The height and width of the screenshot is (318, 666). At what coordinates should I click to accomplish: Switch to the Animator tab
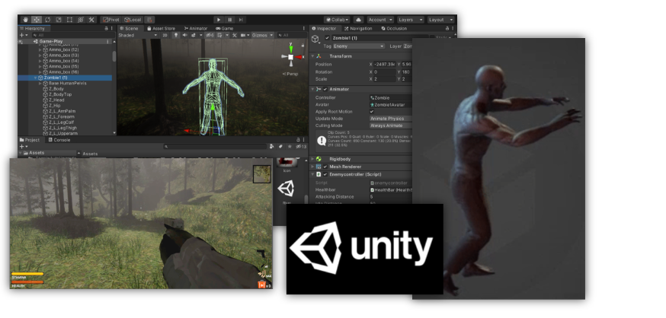(x=196, y=28)
